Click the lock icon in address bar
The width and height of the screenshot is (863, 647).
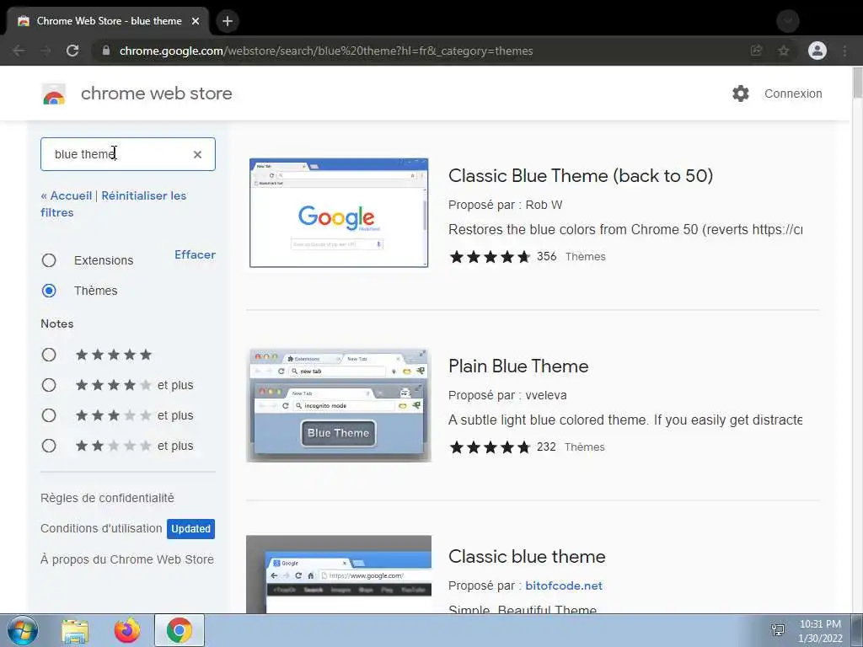[106, 51]
